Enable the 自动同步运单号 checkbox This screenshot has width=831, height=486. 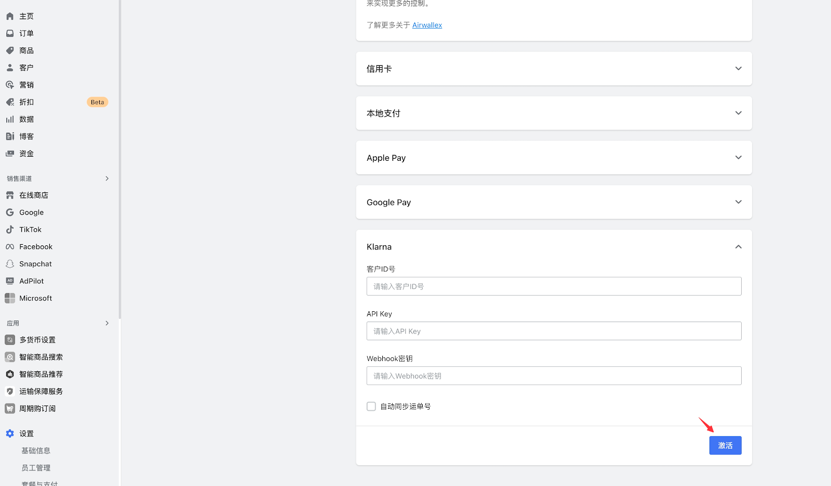371,407
